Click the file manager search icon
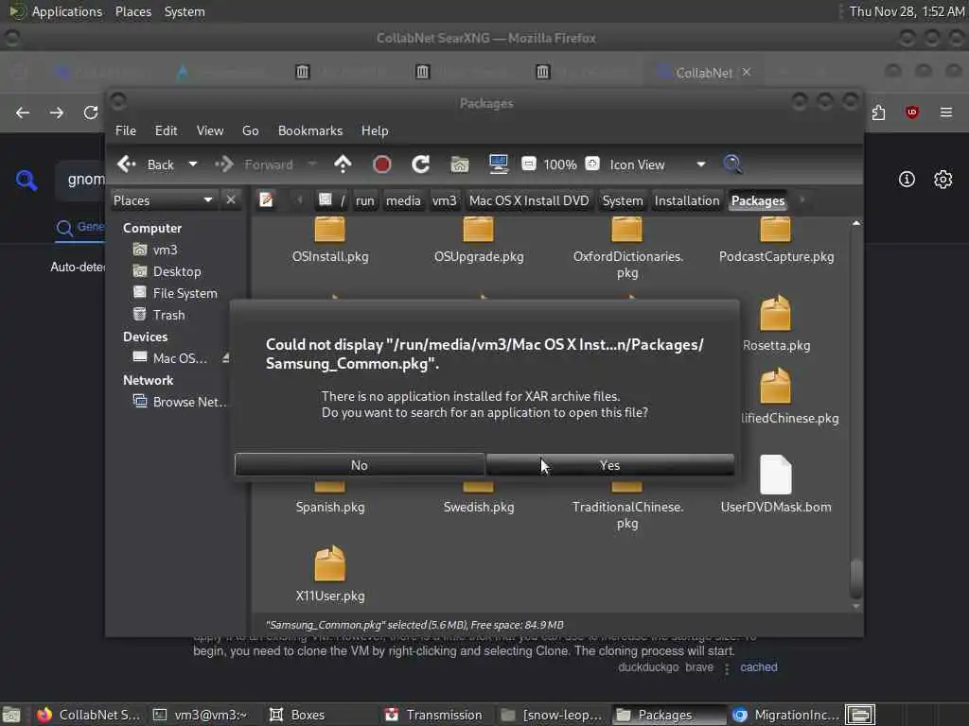The width and height of the screenshot is (969, 726). 732,164
